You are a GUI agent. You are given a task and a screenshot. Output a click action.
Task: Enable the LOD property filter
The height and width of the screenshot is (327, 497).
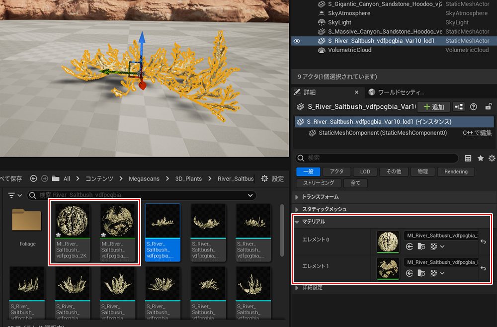point(365,171)
